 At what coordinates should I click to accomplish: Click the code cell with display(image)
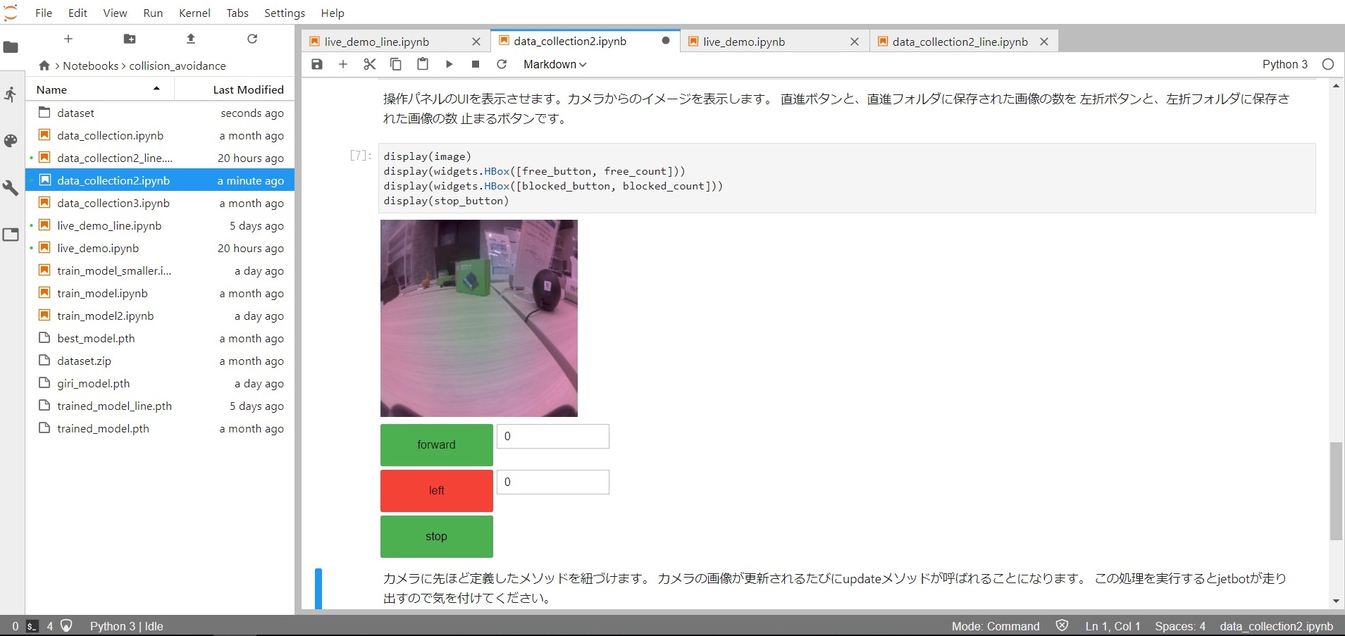(x=847, y=178)
